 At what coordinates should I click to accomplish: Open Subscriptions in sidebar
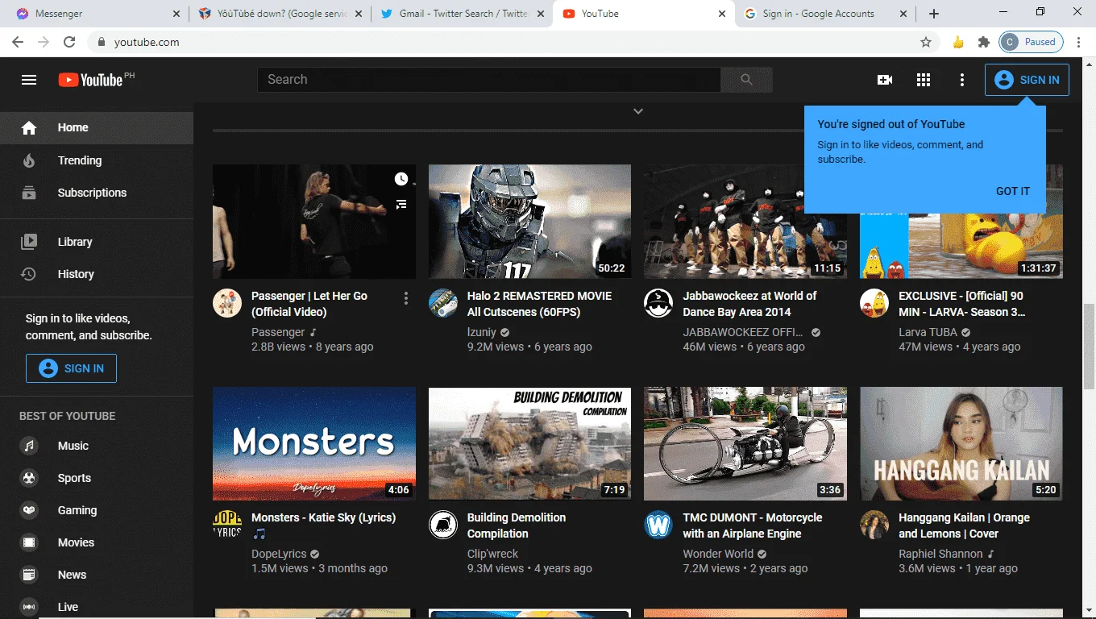click(97, 193)
